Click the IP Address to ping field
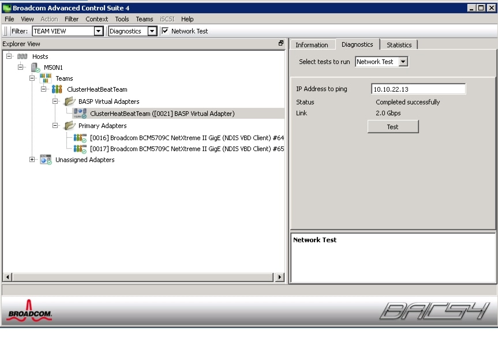 [x=418, y=89]
